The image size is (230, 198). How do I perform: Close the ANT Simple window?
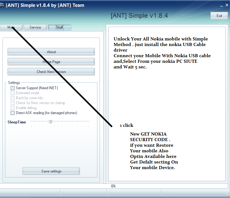(227, 5)
